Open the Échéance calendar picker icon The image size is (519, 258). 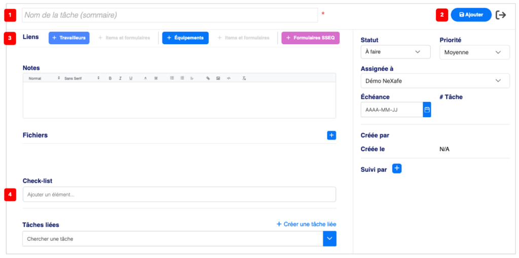[427, 109]
